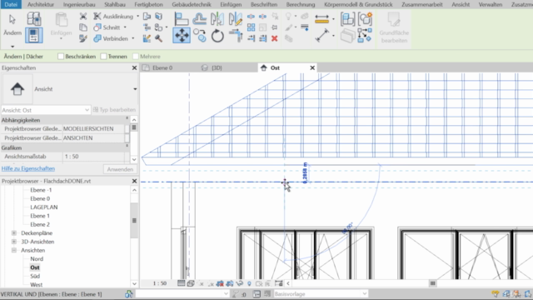Open the Verwalten ribbon tab
The image size is (533, 300).
(491, 4)
